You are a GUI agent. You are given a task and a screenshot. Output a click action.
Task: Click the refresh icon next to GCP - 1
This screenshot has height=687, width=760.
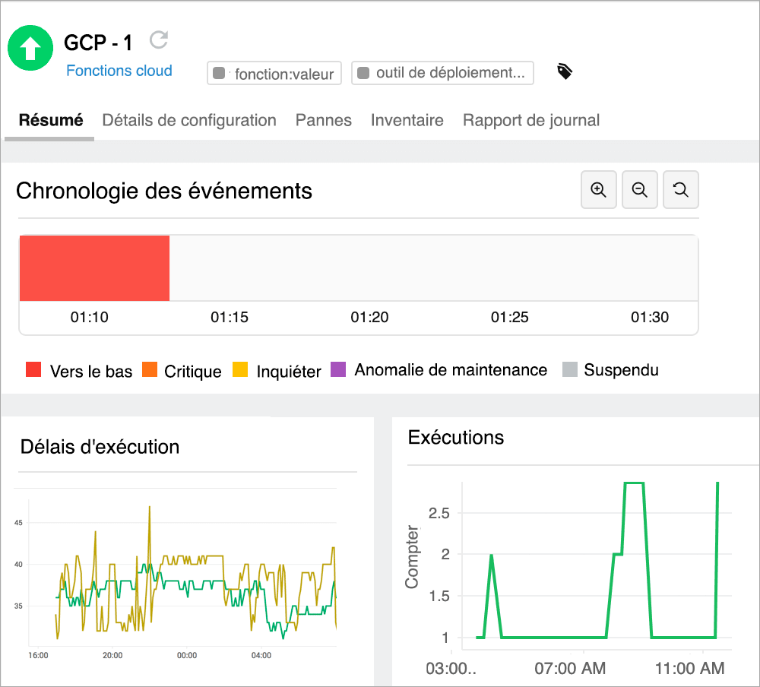159,40
